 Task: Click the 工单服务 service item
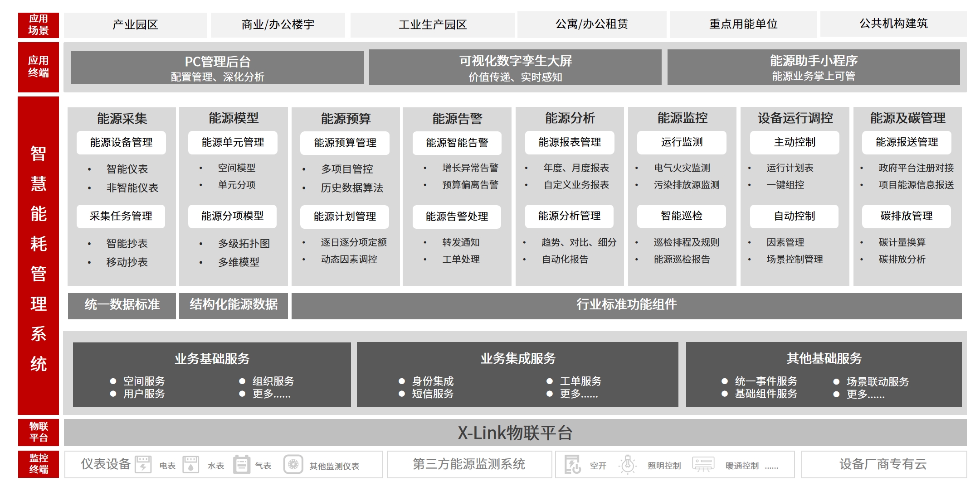[x=580, y=381]
